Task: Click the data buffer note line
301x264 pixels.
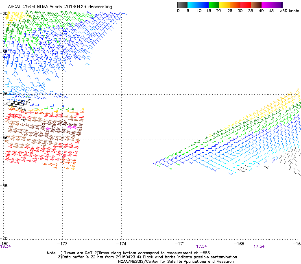Action: 147,257
